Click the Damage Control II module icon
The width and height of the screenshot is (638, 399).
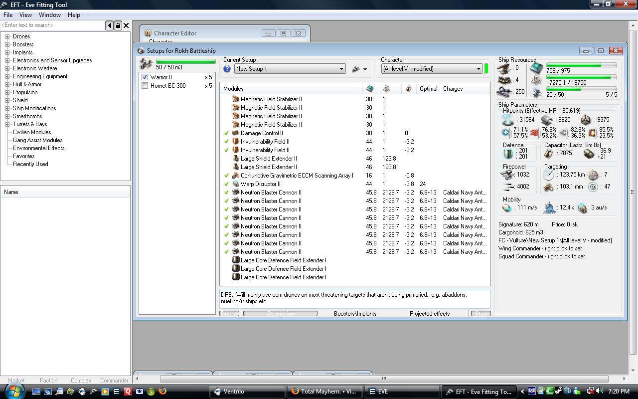tap(236, 133)
